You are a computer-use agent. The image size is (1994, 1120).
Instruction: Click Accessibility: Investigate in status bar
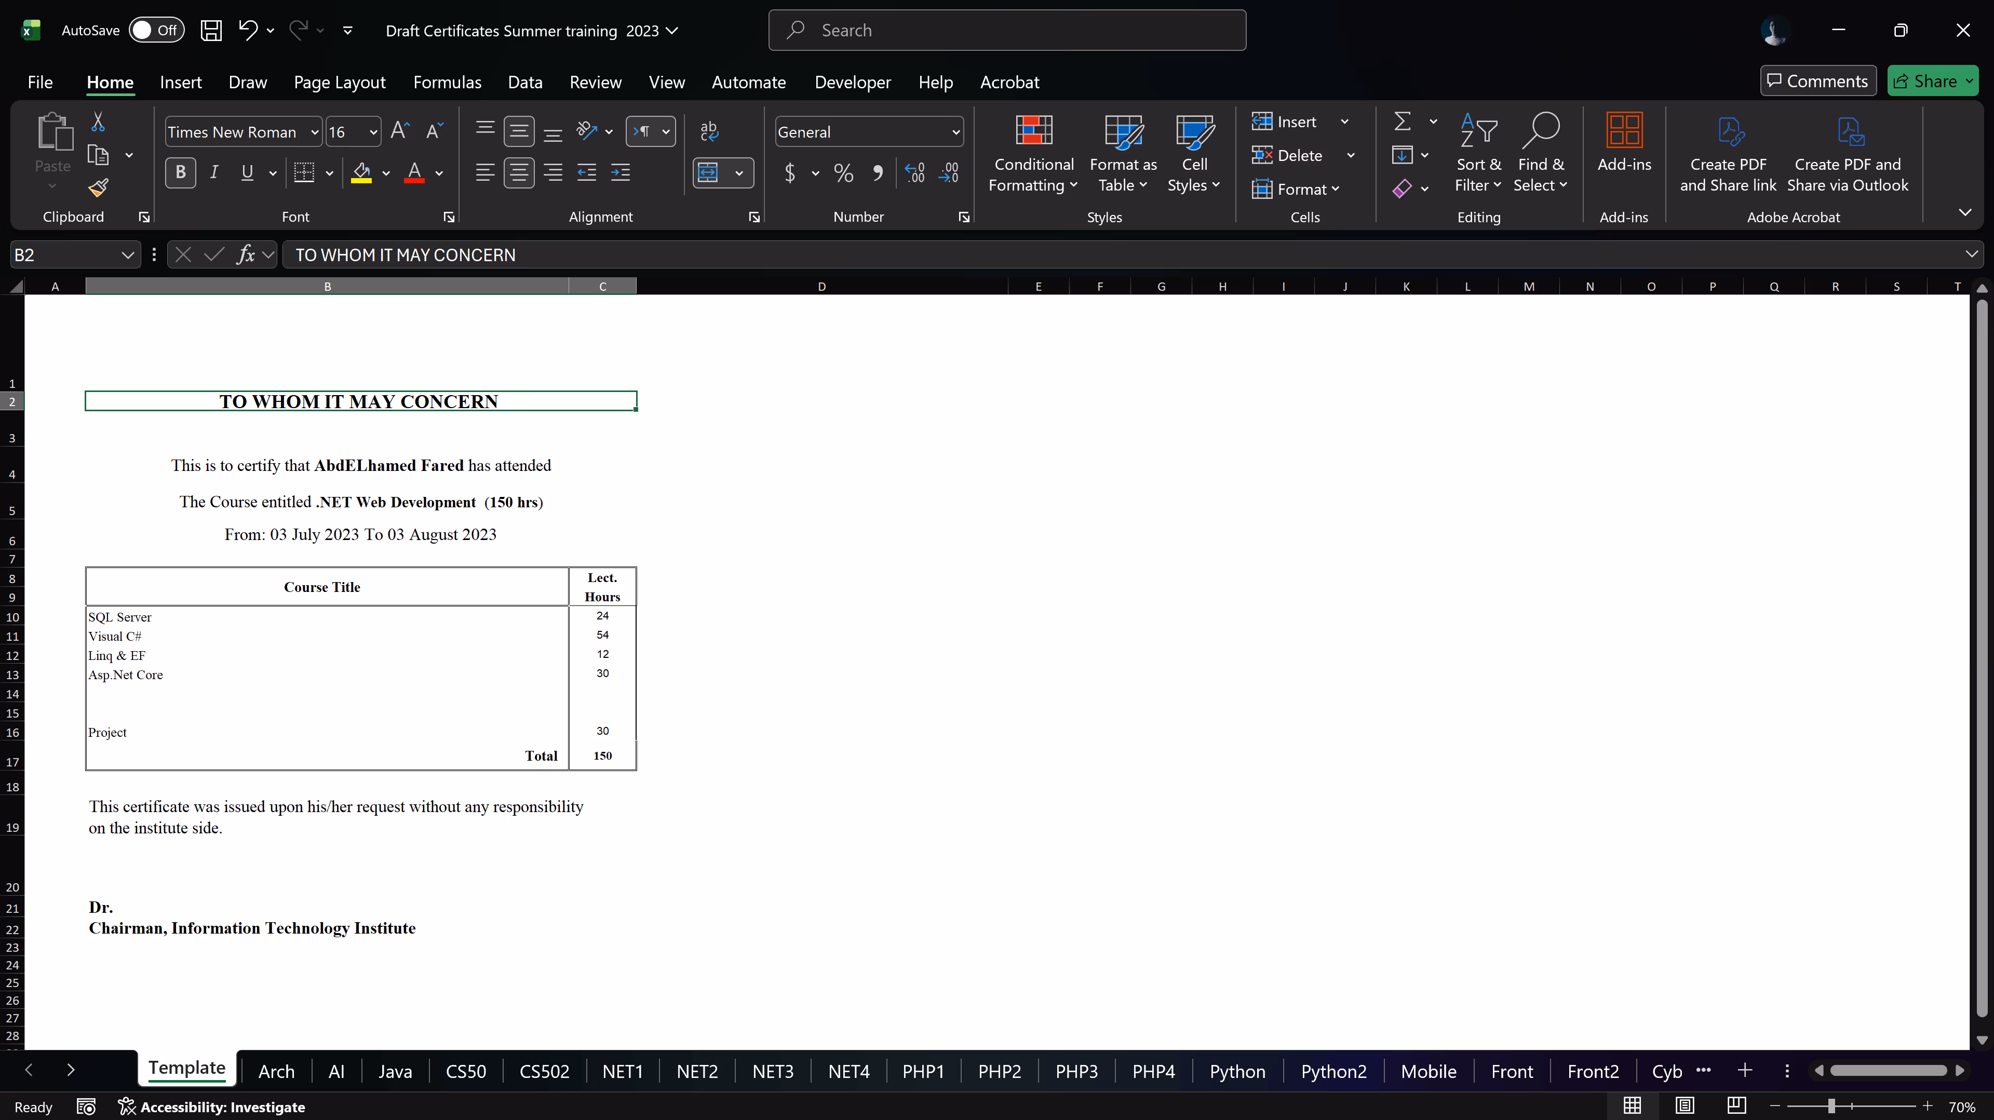[x=211, y=1107]
